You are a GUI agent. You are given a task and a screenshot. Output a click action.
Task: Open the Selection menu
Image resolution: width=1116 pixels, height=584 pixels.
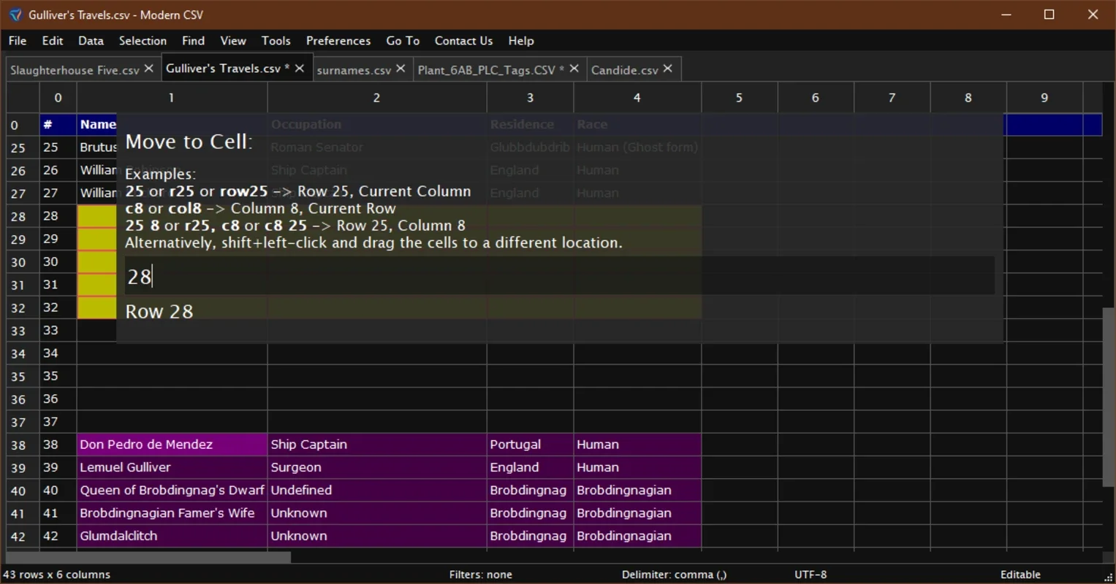coord(143,41)
